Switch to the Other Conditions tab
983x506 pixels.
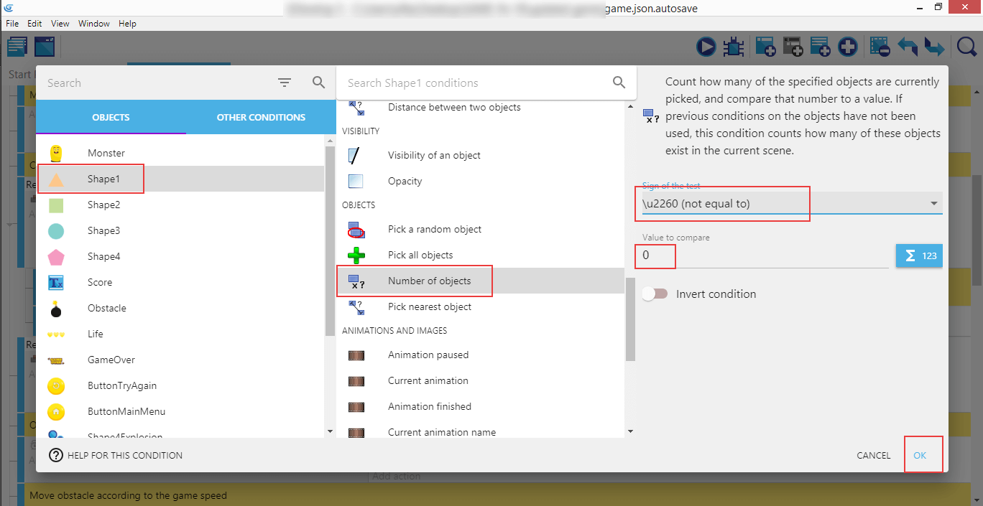coord(261,118)
